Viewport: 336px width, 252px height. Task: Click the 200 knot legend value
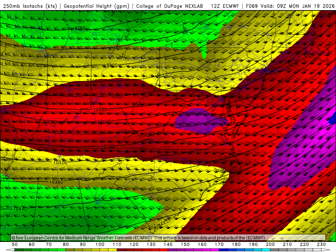pyautogui.click(x=270, y=244)
